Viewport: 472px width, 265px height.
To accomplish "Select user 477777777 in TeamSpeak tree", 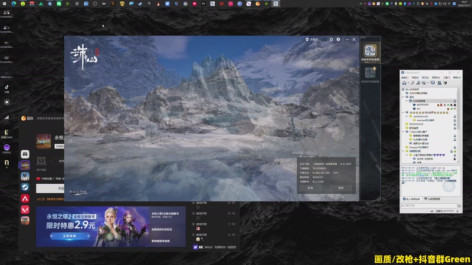I will 422,105.
